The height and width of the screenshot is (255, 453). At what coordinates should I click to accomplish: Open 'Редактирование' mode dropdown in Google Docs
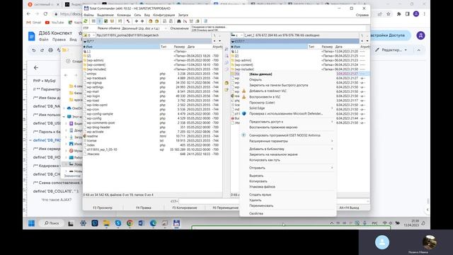point(392,50)
